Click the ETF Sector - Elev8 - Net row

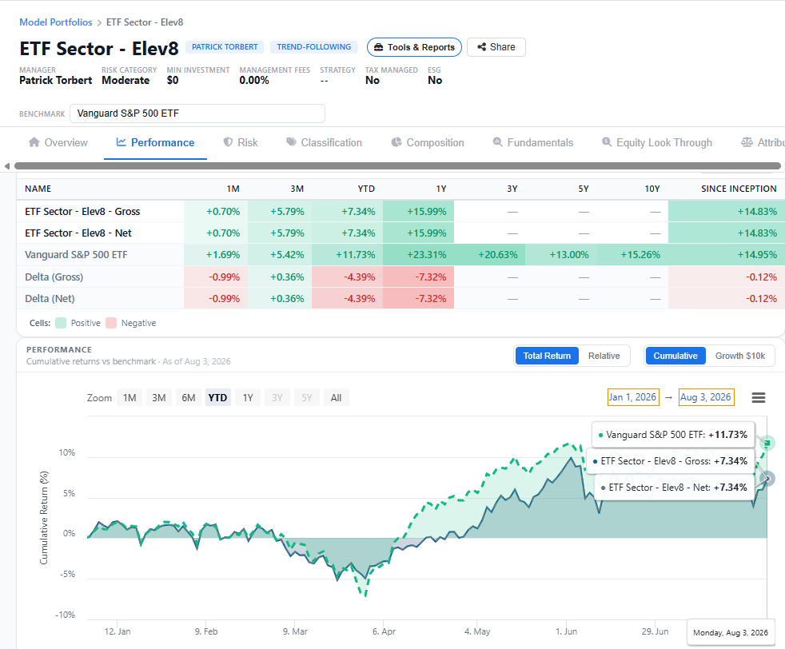tap(400, 233)
